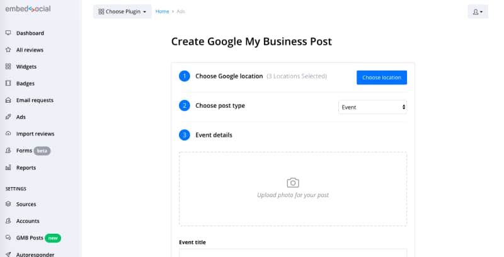Click the Widgets grid icon
This screenshot has height=257, width=504.
tap(8, 67)
